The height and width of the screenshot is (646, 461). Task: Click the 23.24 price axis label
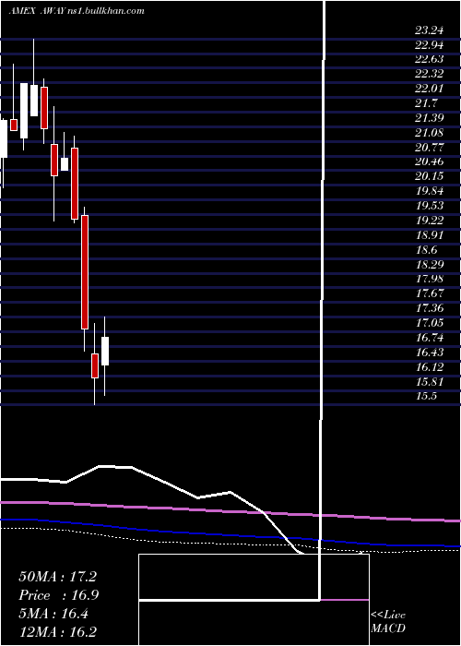click(429, 30)
